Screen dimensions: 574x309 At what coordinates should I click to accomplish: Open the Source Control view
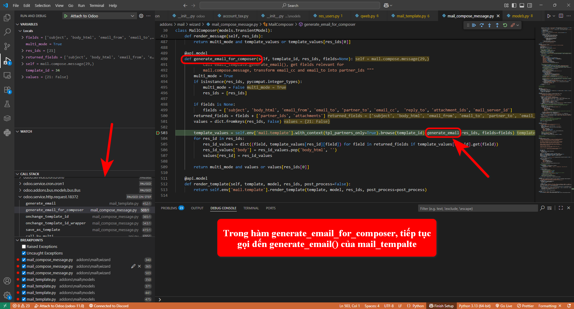click(7, 46)
